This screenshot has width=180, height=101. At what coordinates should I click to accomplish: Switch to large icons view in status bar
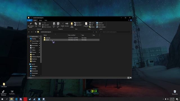130,78
